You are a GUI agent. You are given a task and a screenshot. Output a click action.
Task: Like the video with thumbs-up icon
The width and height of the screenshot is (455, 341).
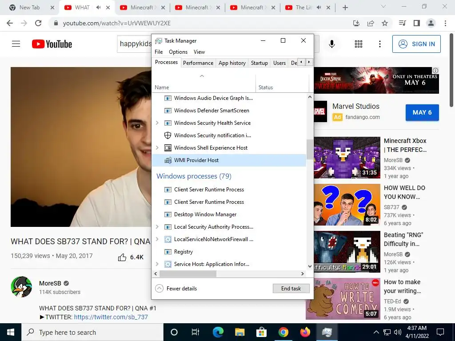click(x=122, y=257)
